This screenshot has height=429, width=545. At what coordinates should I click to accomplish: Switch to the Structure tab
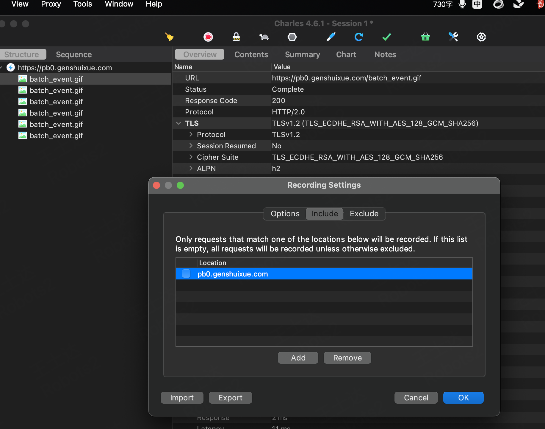23,55
